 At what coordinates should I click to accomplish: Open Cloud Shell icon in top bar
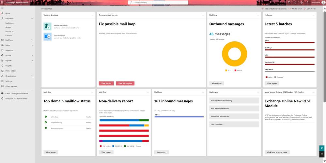point(289,3)
